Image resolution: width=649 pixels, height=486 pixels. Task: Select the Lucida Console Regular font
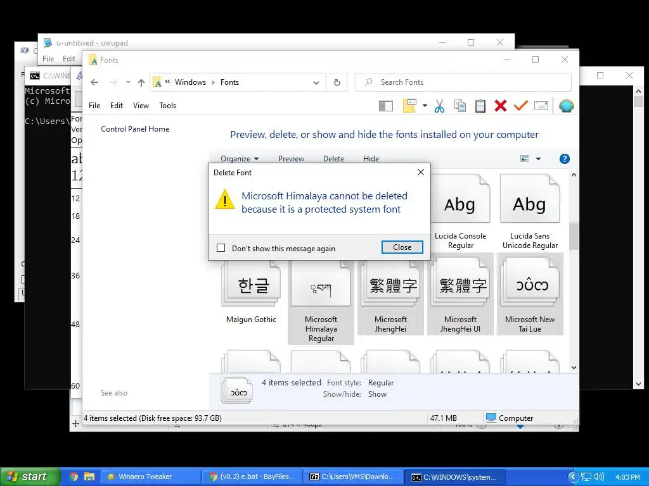pyautogui.click(x=460, y=212)
